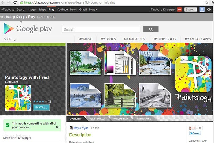Viewport: 214px width, 143px height.
Task: Open the snowy cabin mountain thumbnail
Action: pyautogui.click(x=86, y=95)
